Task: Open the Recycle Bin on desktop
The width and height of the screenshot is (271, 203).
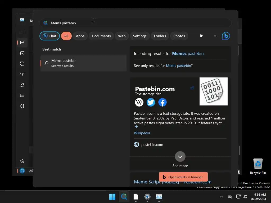Action: (x=258, y=167)
